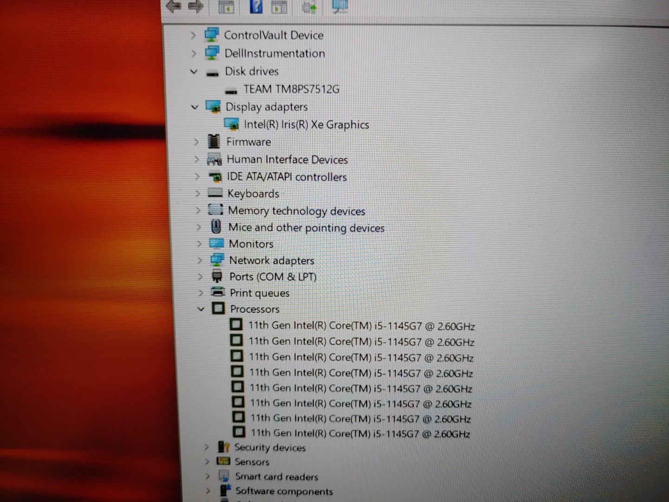Click the Forward arrow toolbar button
Viewport: 669px width, 502px height.
[x=196, y=7]
